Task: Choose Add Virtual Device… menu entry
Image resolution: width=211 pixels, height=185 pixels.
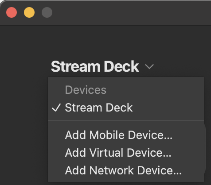Action: point(126,153)
